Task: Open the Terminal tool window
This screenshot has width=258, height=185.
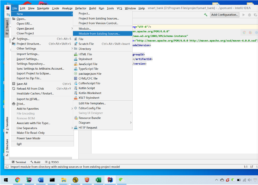Action: point(19,162)
